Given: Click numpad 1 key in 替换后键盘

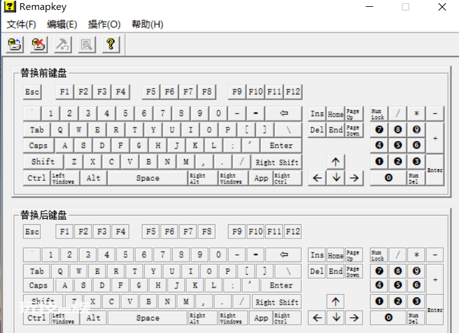Looking at the screenshot, I should click(x=379, y=302).
